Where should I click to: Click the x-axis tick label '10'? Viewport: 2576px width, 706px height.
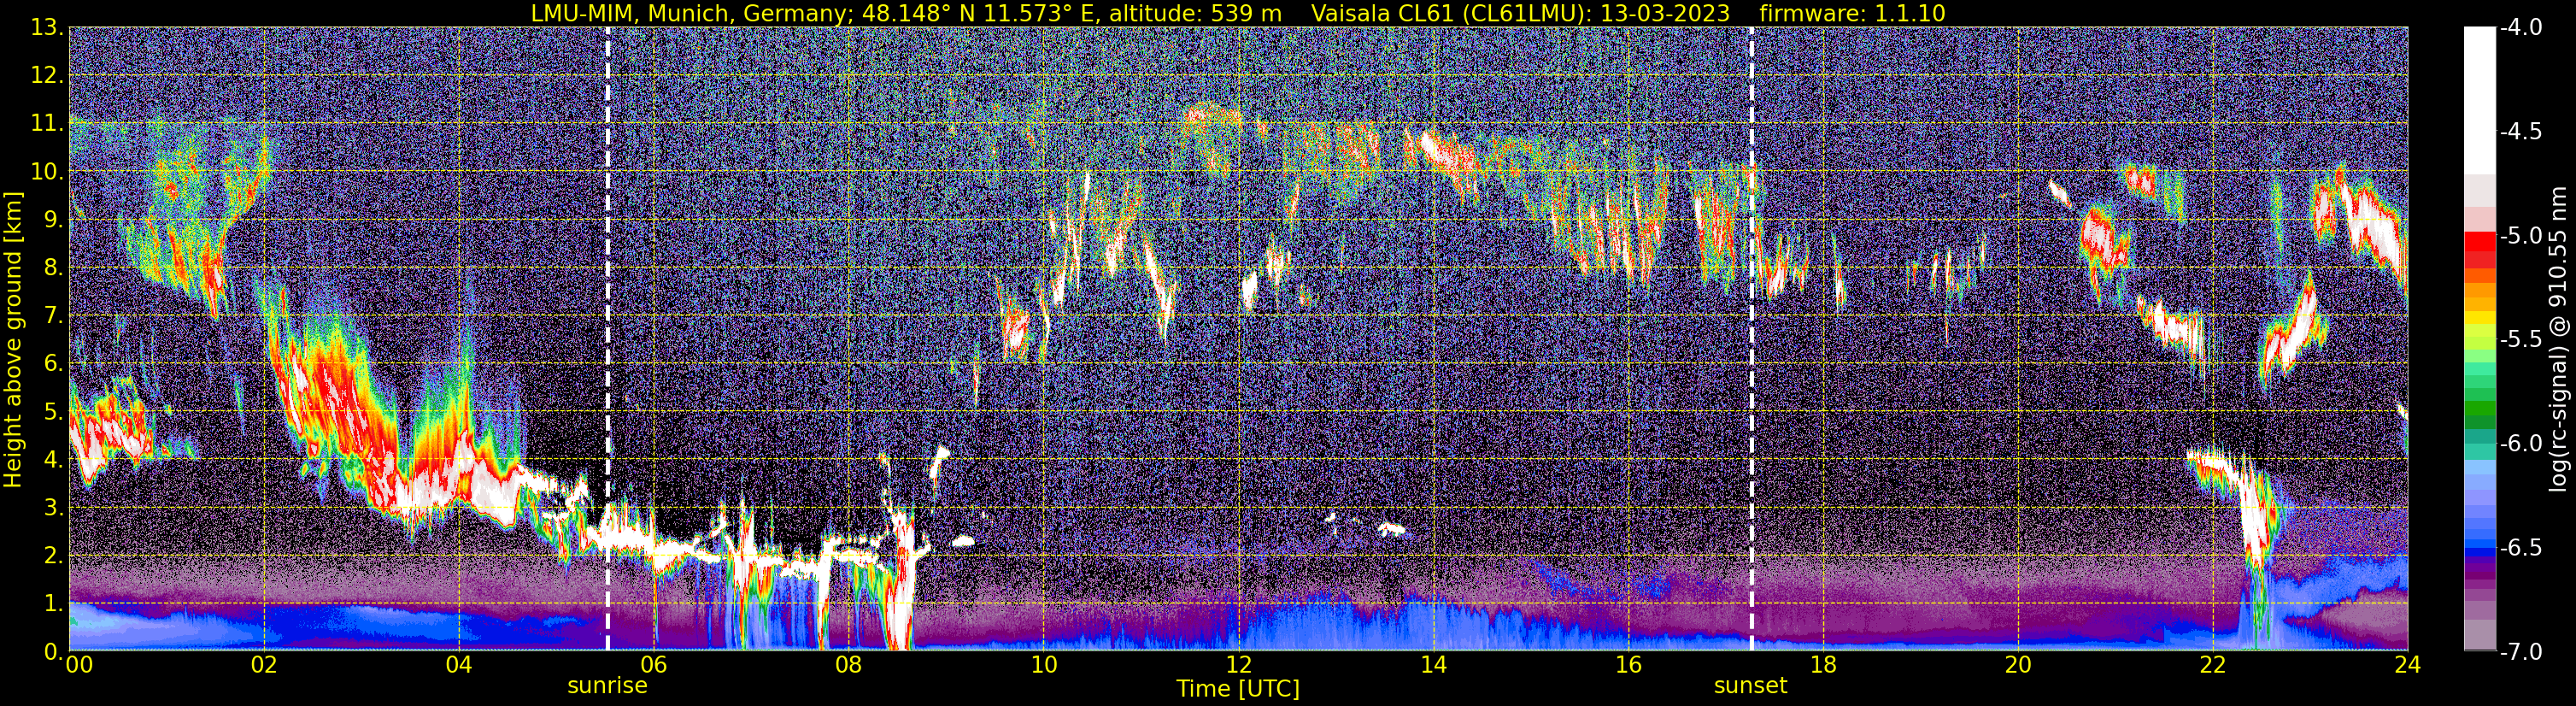click(1043, 665)
